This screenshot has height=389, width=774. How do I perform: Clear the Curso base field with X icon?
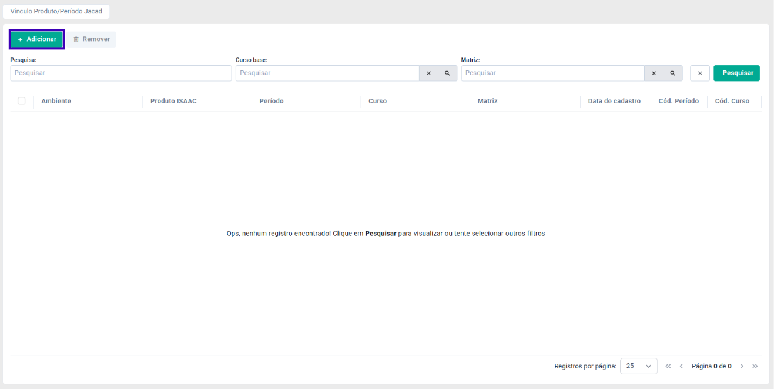pos(428,73)
